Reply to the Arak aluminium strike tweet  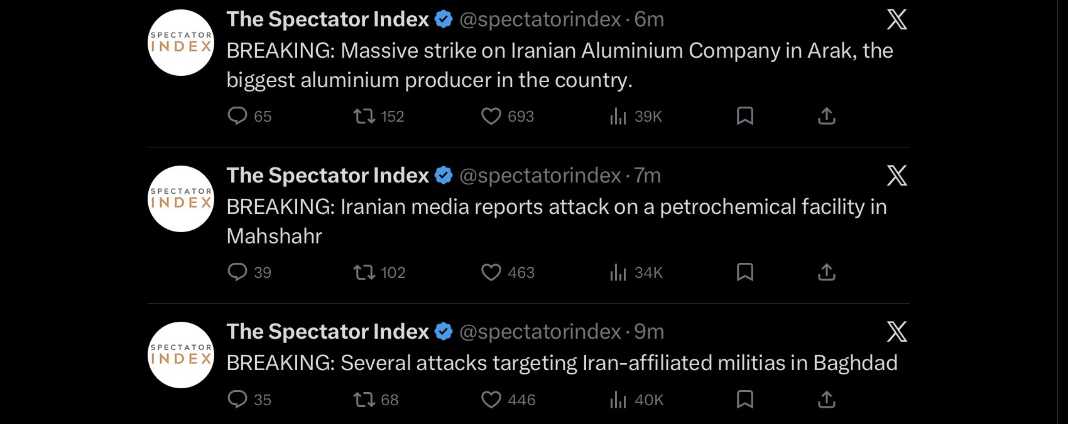pos(237,116)
